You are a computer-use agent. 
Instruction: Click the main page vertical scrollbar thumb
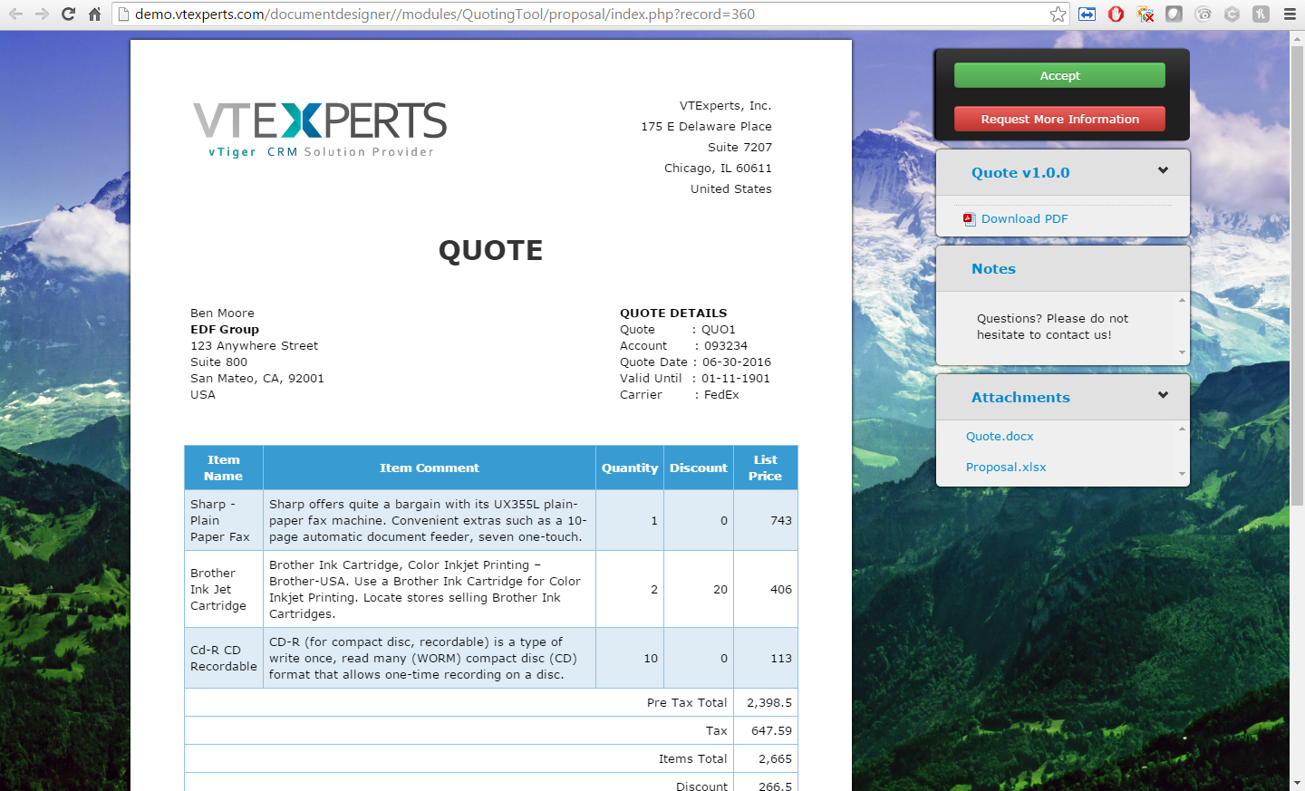[x=1297, y=275]
